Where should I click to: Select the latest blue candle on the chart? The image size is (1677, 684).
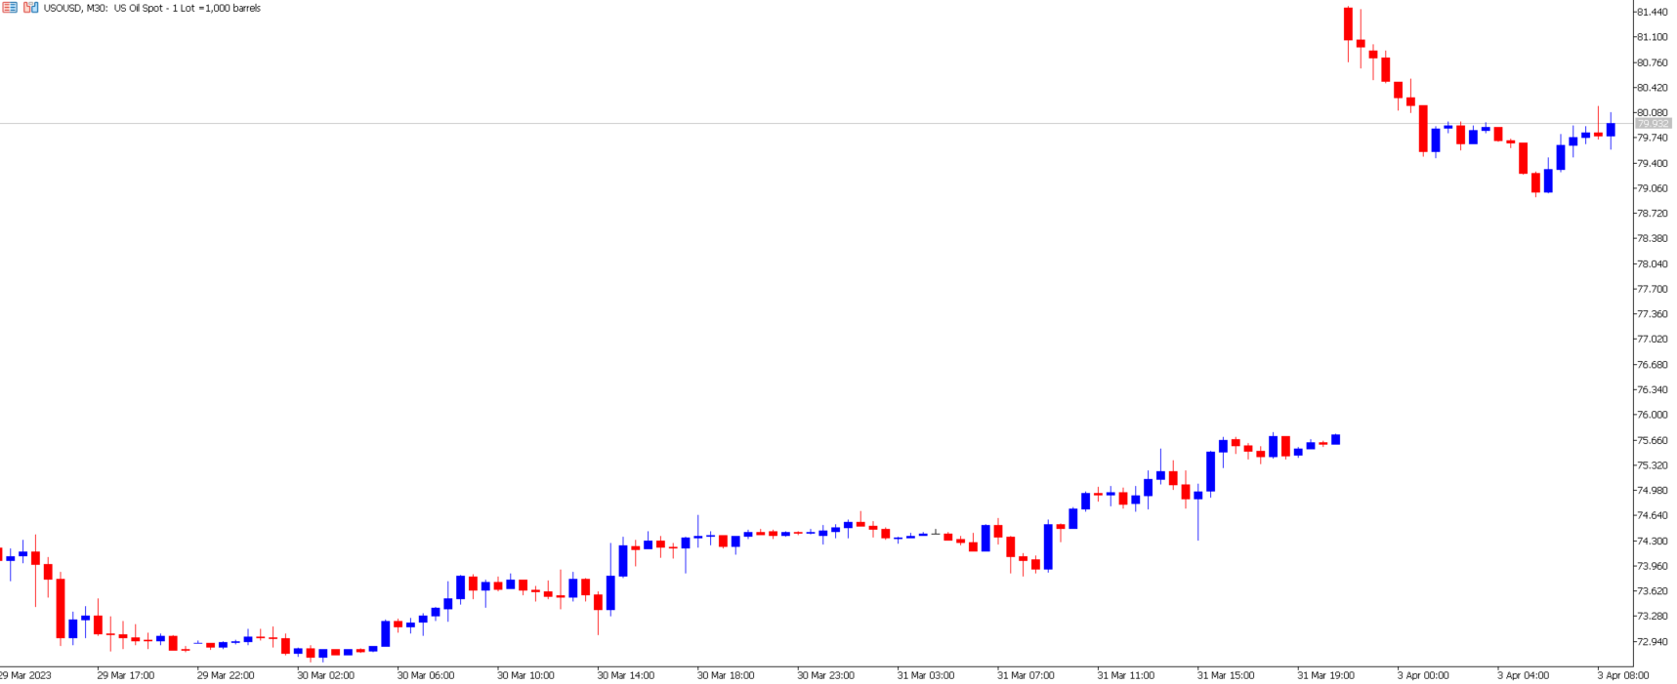(x=1611, y=130)
